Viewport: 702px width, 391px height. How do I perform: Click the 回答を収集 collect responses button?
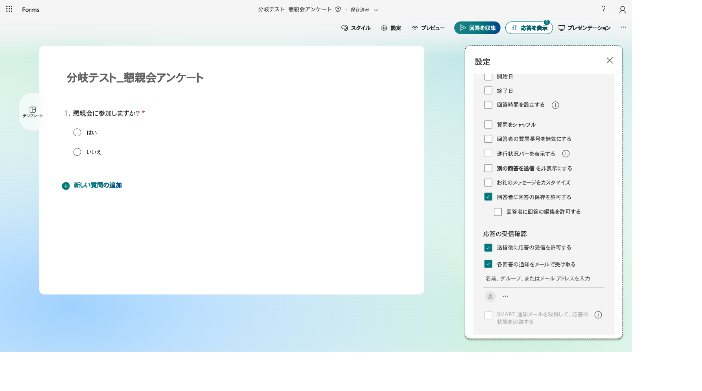point(477,28)
